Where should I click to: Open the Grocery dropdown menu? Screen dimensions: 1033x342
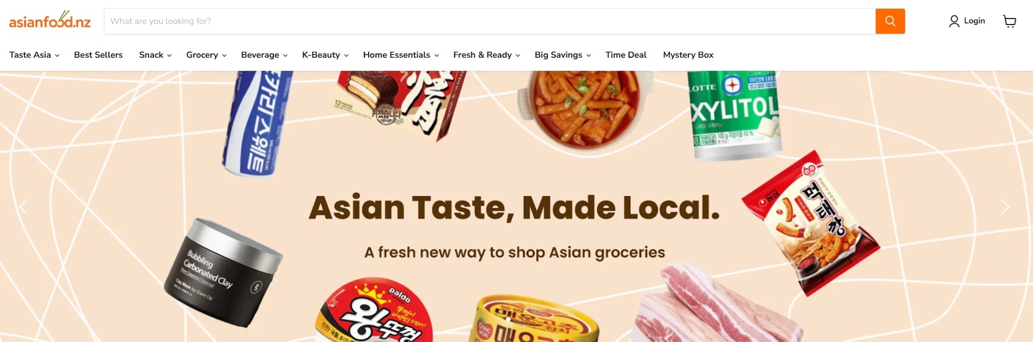(206, 55)
